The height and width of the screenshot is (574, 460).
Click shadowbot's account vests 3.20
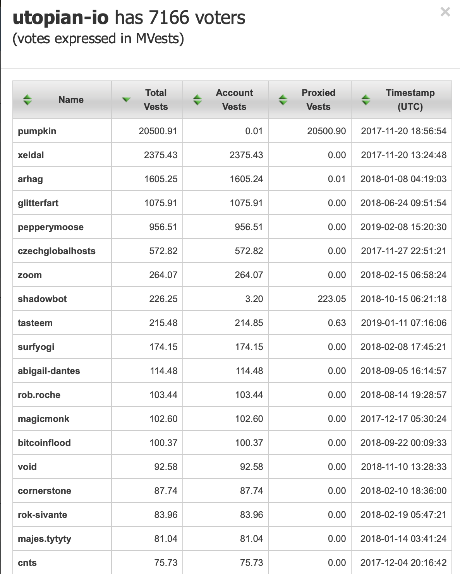coord(254,299)
